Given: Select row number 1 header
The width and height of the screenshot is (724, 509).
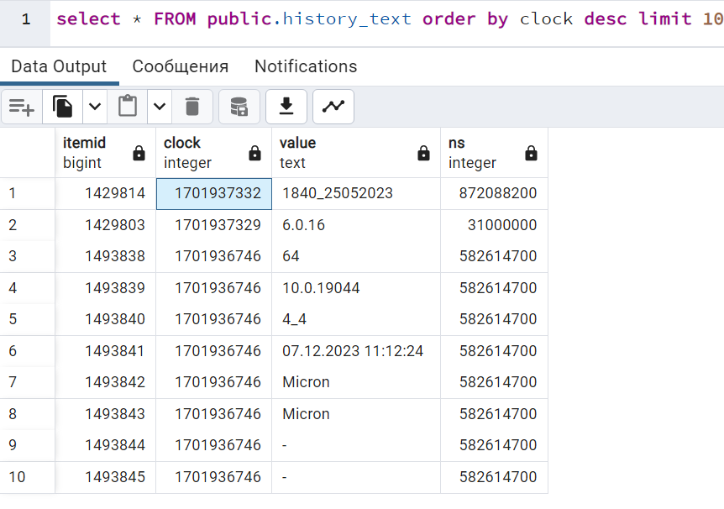Looking at the screenshot, I should click(x=27, y=193).
